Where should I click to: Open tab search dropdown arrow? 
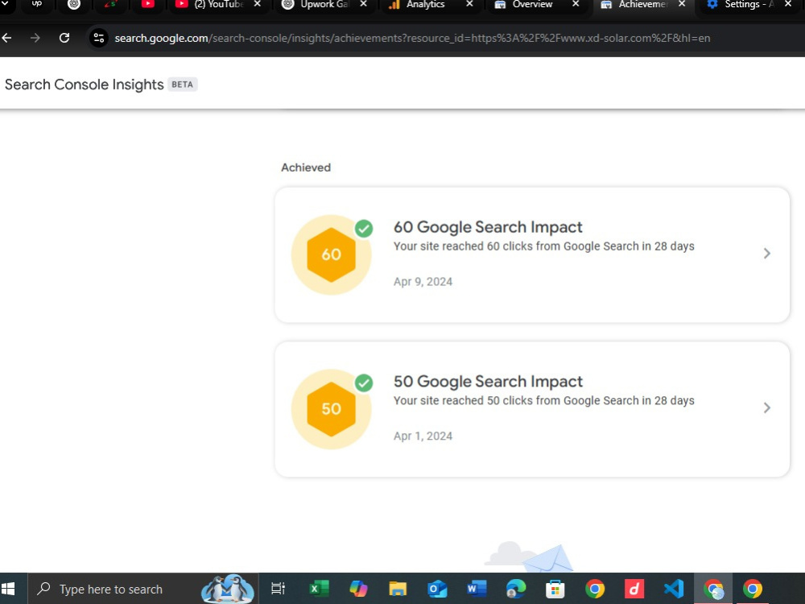pos(6,4)
